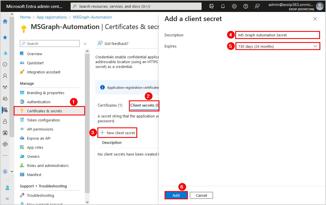This screenshot has height=205, width=326.
Task: Open the account avatar menu
Action: coord(319,6)
